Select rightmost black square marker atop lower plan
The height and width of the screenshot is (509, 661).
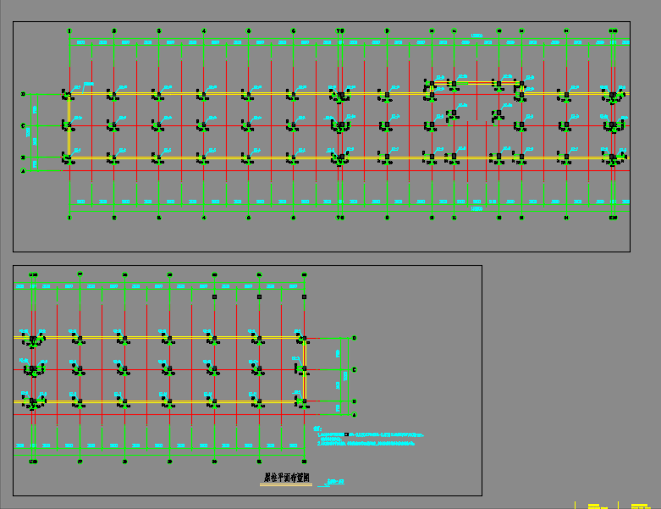coord(303,297)
